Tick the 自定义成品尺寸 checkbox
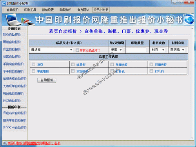 pos(77,50)
